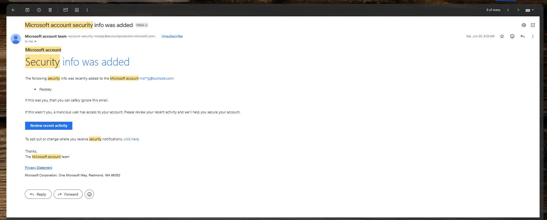
Task: Click the sender email address text
Action: click(x=112, y=36)
